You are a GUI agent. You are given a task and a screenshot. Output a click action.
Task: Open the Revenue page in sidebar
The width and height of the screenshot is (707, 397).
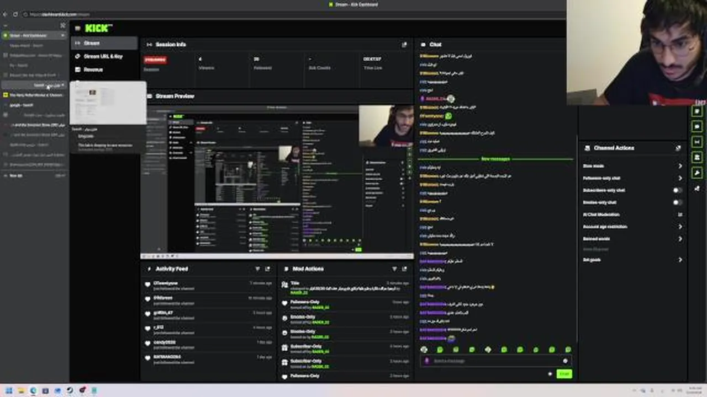[104, 69]
